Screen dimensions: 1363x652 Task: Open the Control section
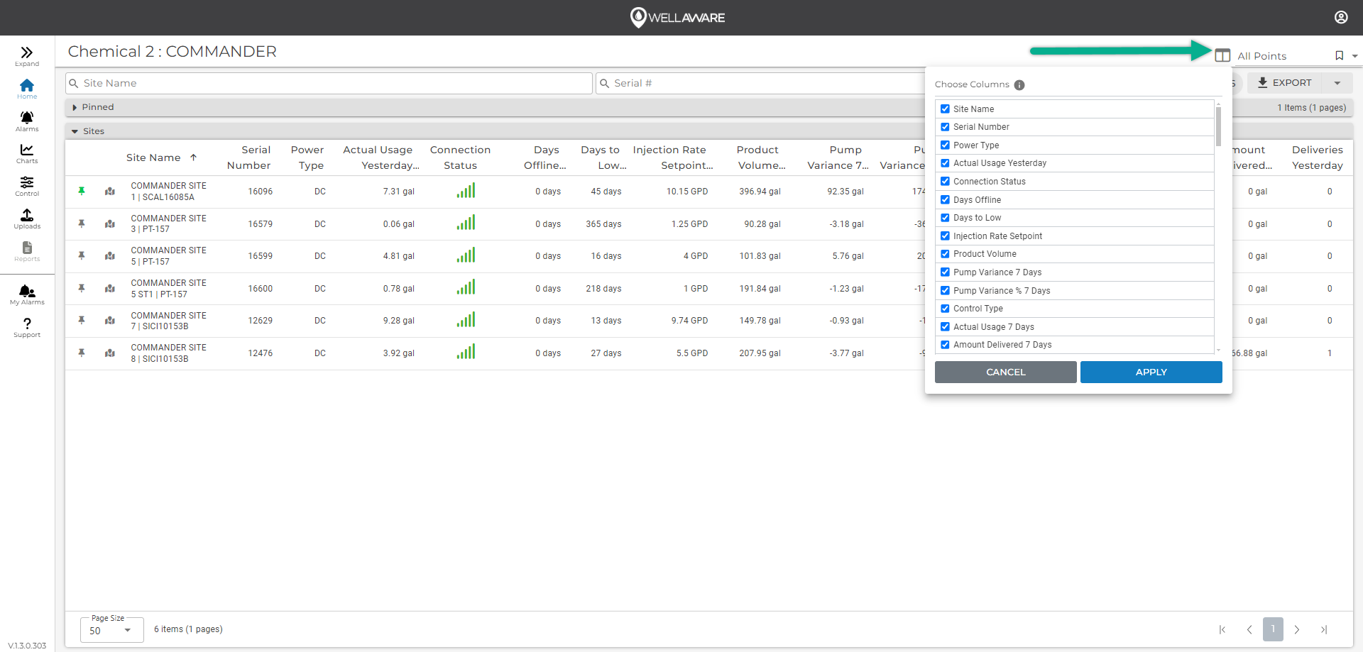tap(27, 186)
